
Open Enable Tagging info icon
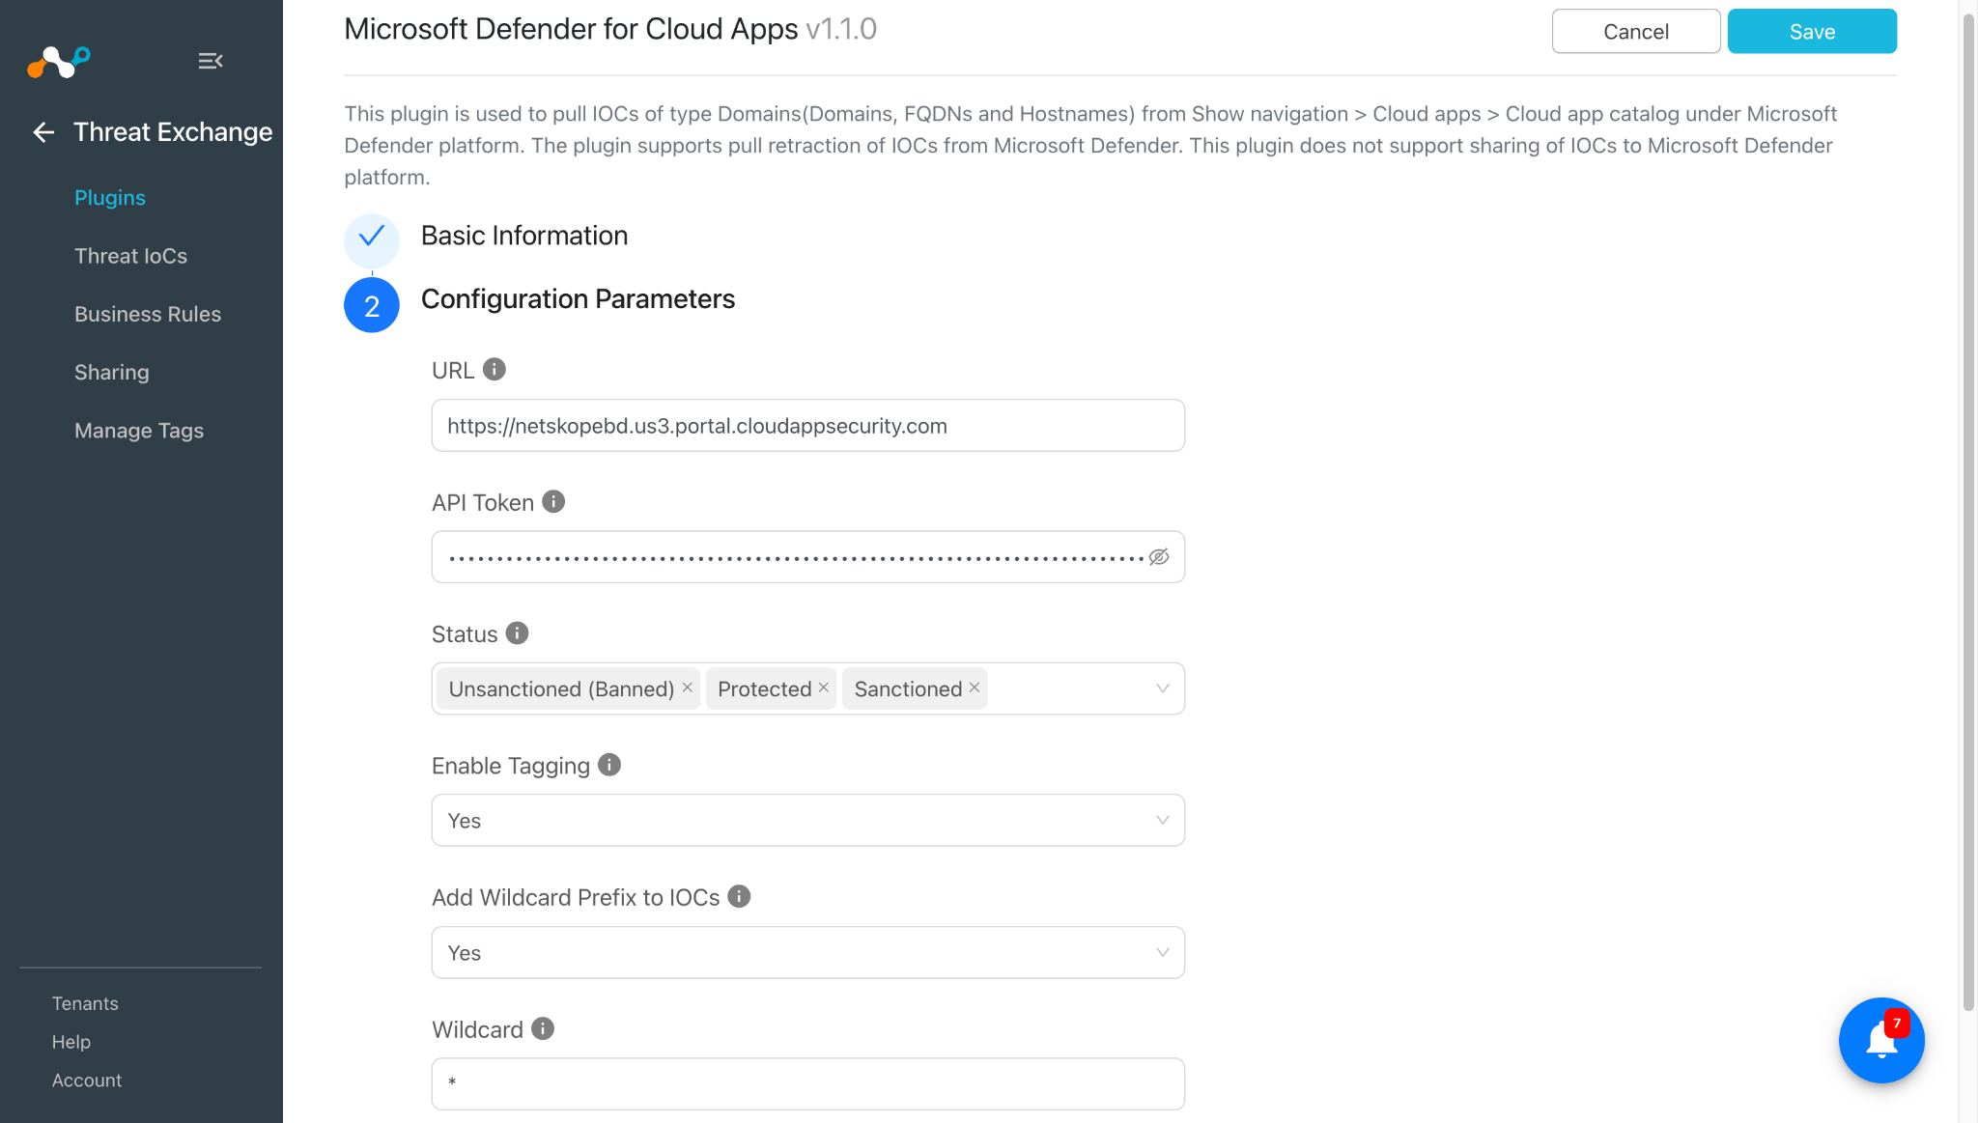[609, 765]
